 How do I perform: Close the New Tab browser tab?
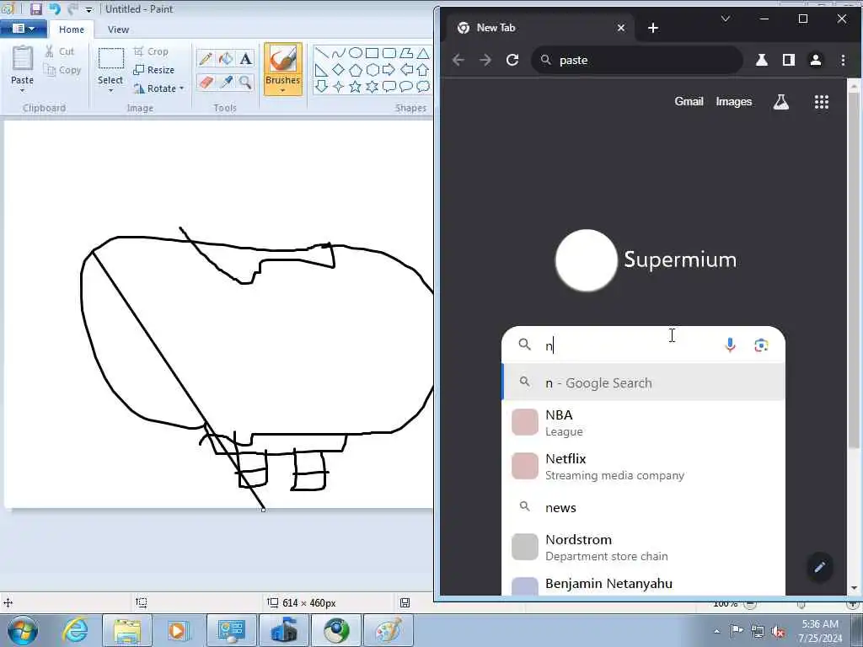(x=621, y=28)
